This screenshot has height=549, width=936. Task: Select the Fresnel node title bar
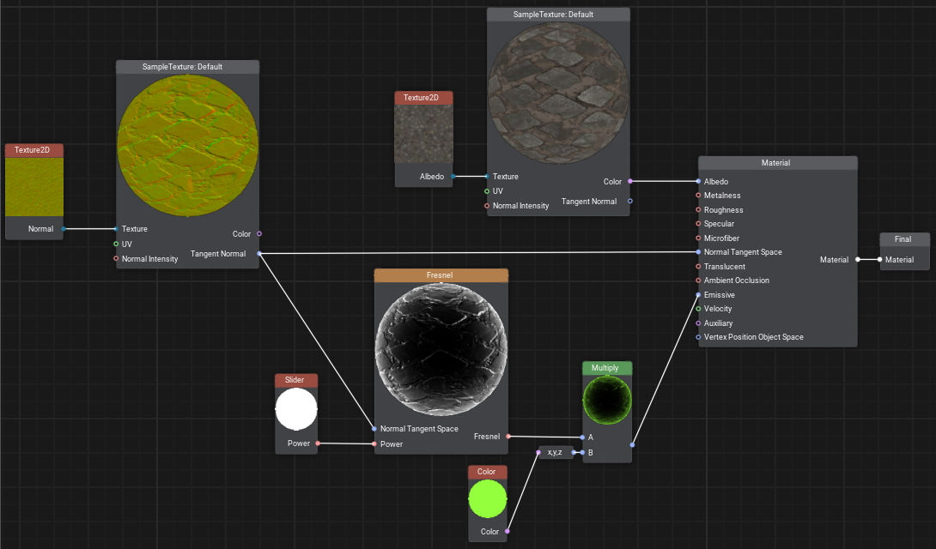point(441,275)
